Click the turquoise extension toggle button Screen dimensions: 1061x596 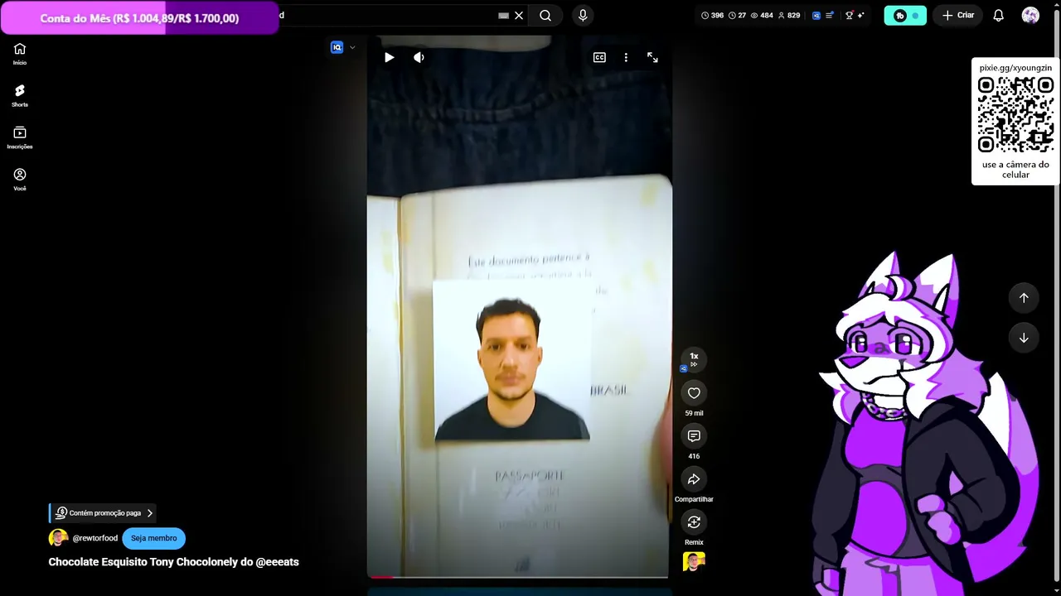[905, 15]
